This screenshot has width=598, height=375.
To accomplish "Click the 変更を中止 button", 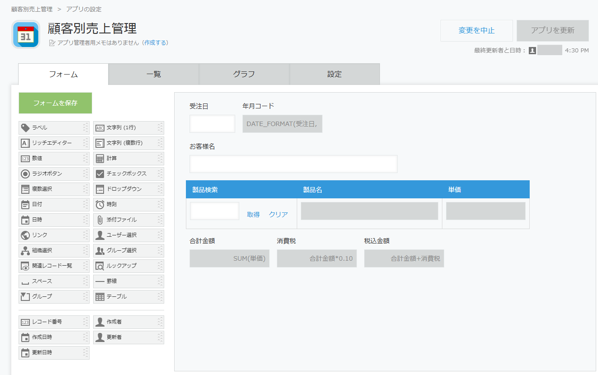I will tap(476, 31).
